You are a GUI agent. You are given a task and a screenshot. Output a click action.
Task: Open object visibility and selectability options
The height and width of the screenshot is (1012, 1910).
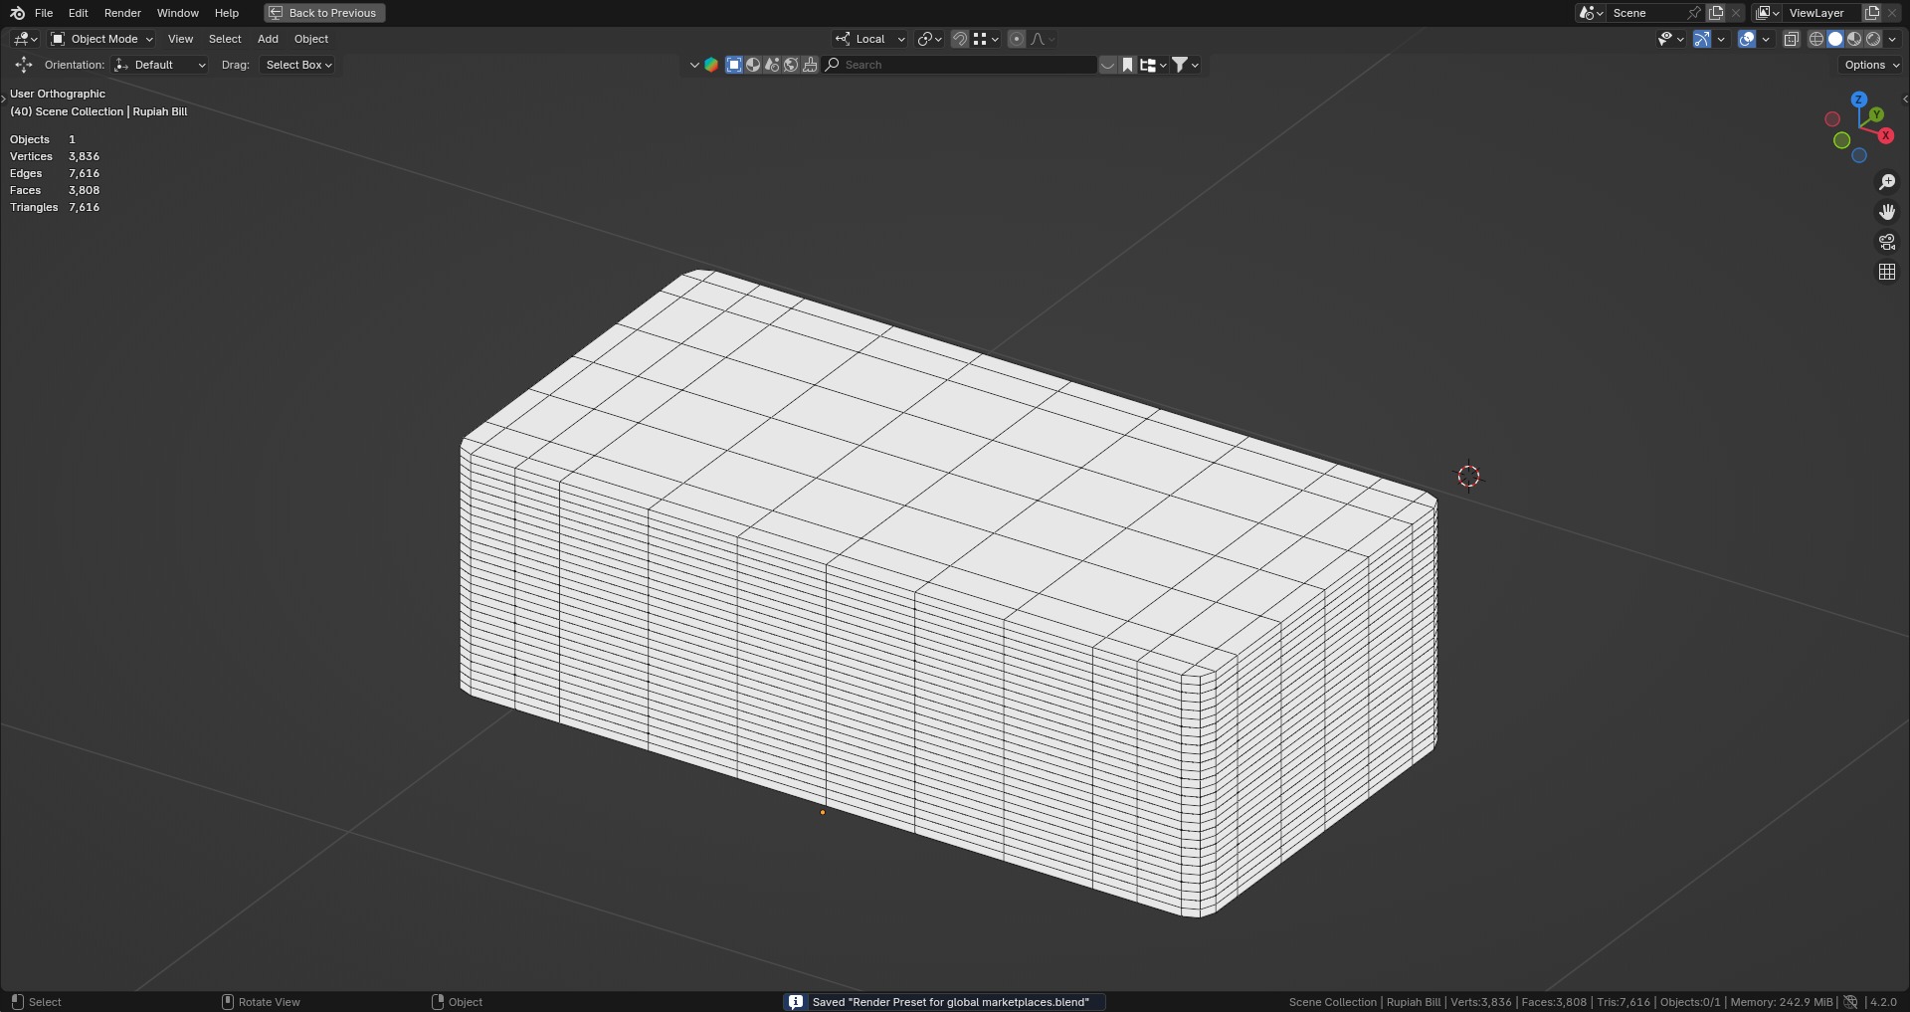click(x=1670, y=39)
